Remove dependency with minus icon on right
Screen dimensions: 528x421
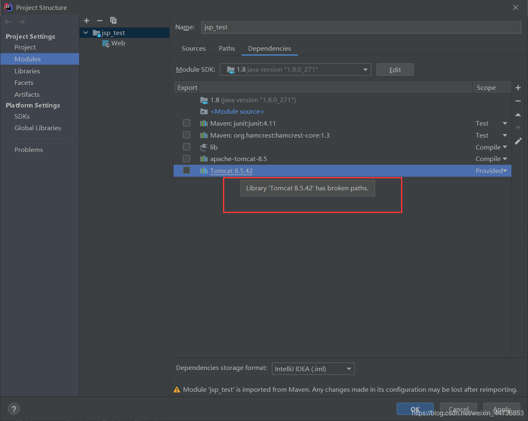tap(518, 101)
